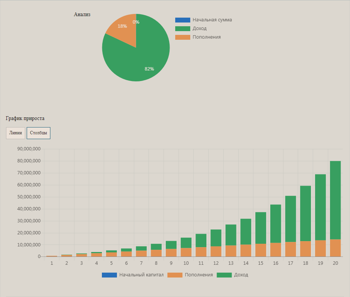Click orange deposits segment of bar 7
This screenshot has width=350, height=297.
click(x=141, y=254)
